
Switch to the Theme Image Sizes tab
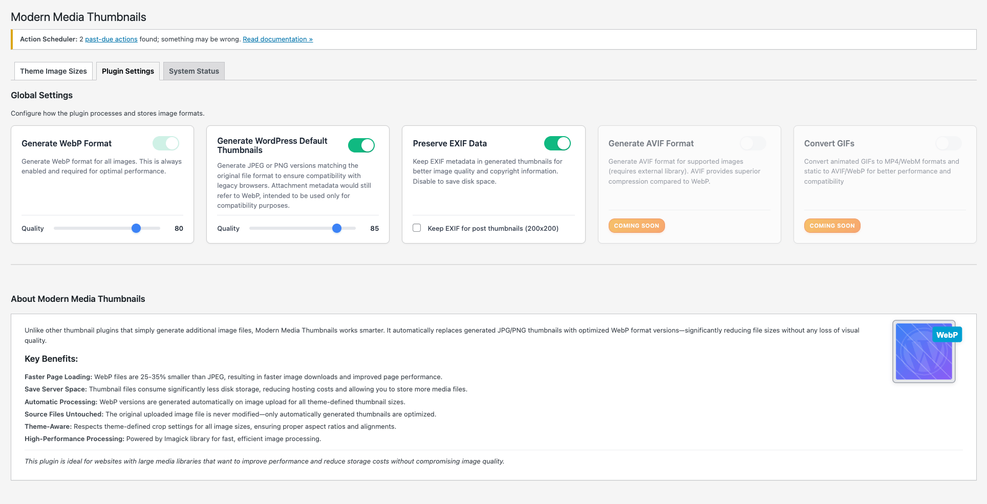click(x=53, y=71)
